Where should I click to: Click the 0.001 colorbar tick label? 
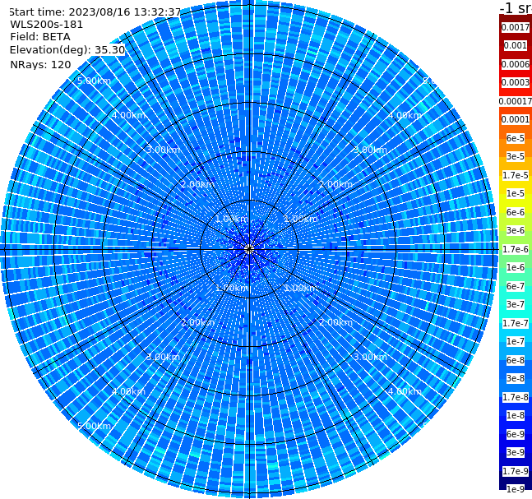[516, 45]
